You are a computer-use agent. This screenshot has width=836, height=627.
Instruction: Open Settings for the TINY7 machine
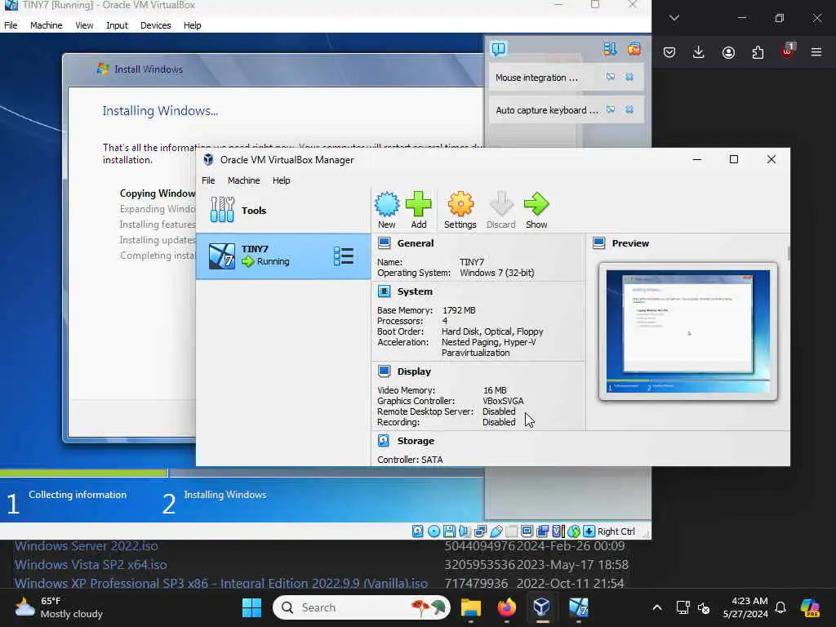pos(460,210)
